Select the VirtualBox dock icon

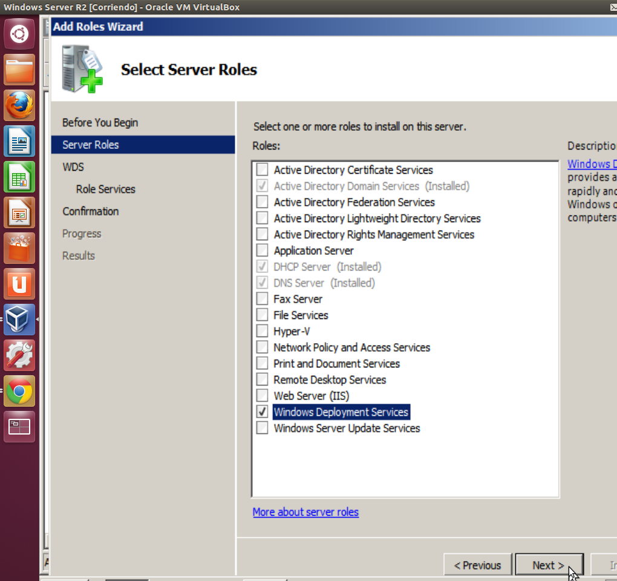click(19, 320)
